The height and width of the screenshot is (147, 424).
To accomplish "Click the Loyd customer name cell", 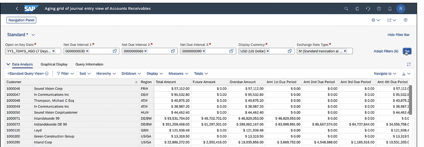I will coord(86,130).
